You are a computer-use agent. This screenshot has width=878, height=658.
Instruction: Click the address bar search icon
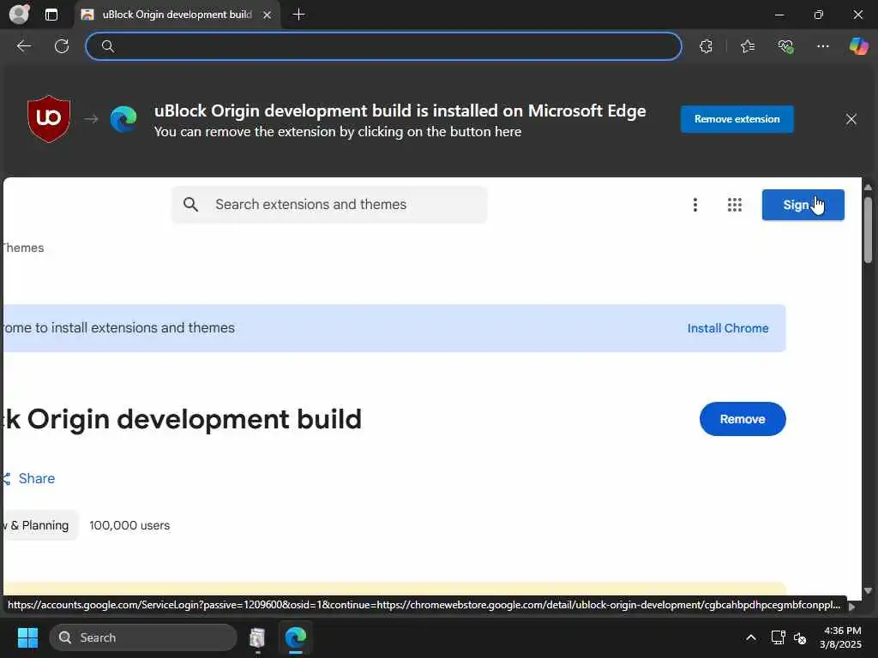pyautogui.click(x=108, y=46)
